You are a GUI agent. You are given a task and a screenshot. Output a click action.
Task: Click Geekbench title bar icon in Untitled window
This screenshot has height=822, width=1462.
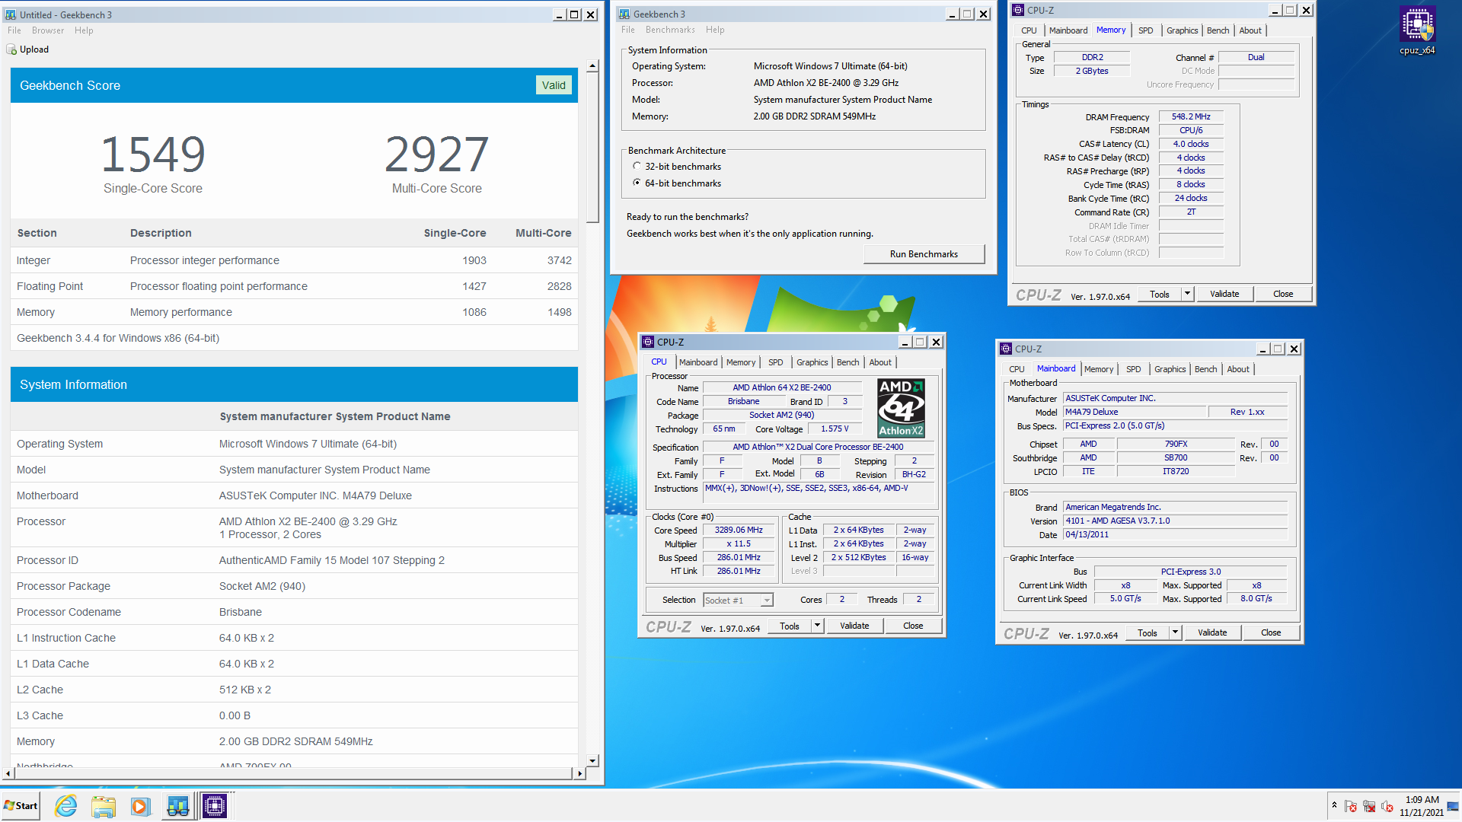coord(11,14)
